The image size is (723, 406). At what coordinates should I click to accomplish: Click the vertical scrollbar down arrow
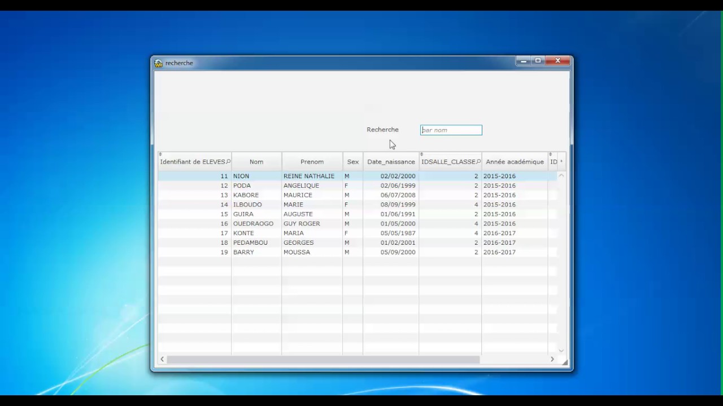(561, 350)
